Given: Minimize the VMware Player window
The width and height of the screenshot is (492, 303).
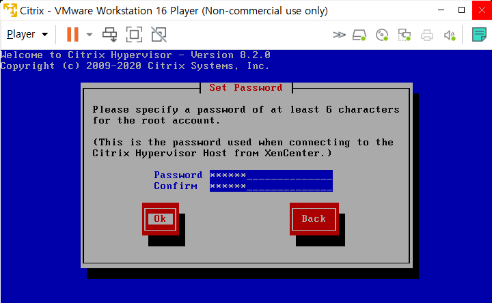Looking at the screenshot, I should (x=441, y=10).
